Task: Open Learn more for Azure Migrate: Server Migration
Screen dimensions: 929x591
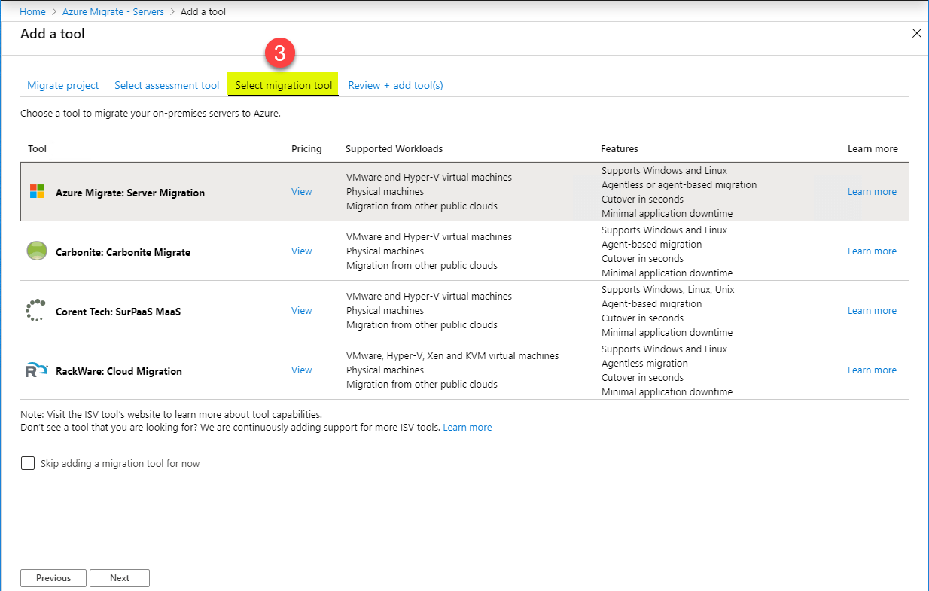Action: pos(872,192)
